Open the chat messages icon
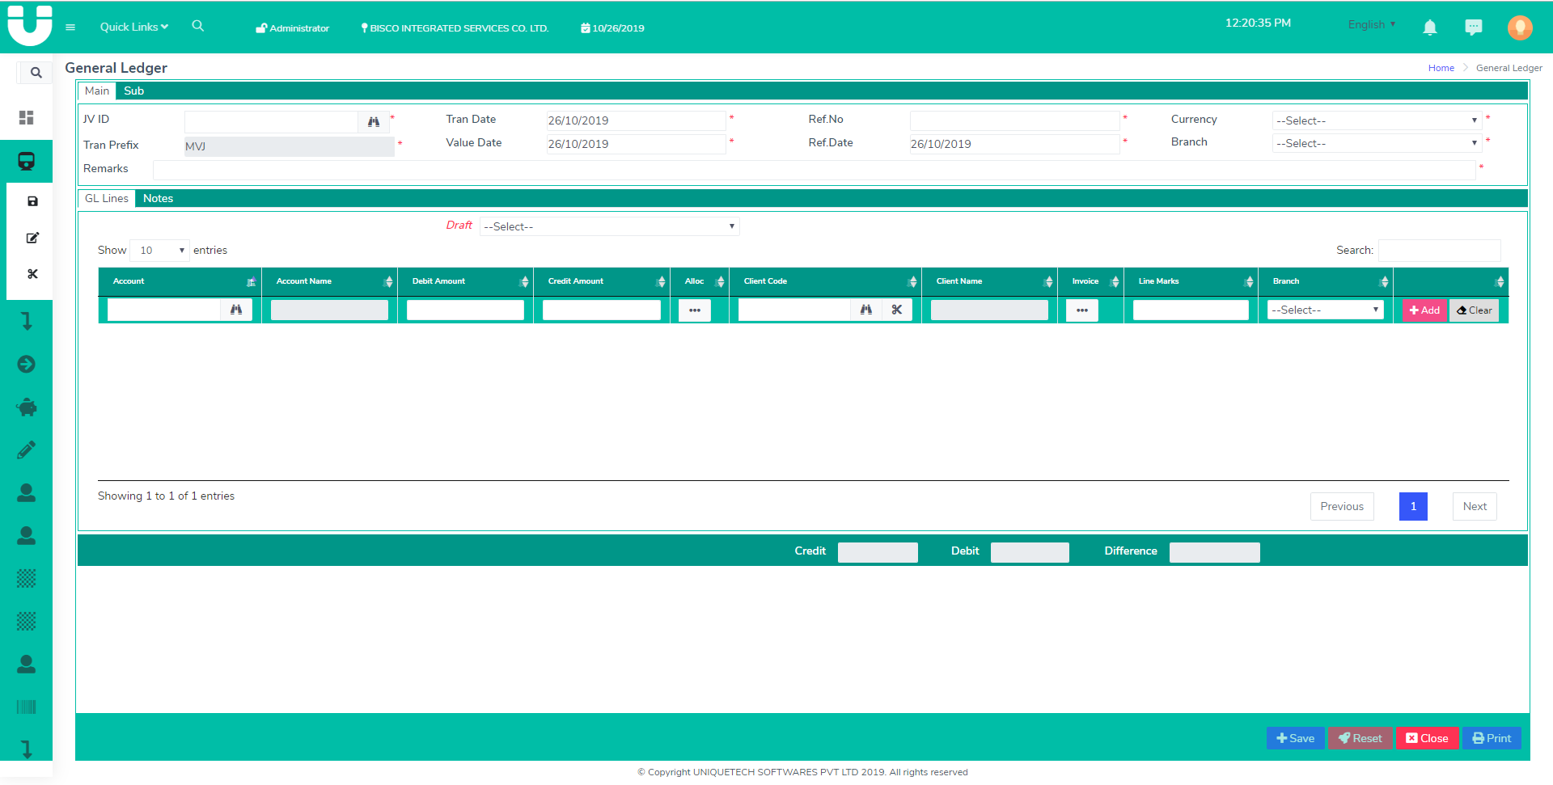The height and width of the screenshot is (785, 1553). tap(1473, 27)
